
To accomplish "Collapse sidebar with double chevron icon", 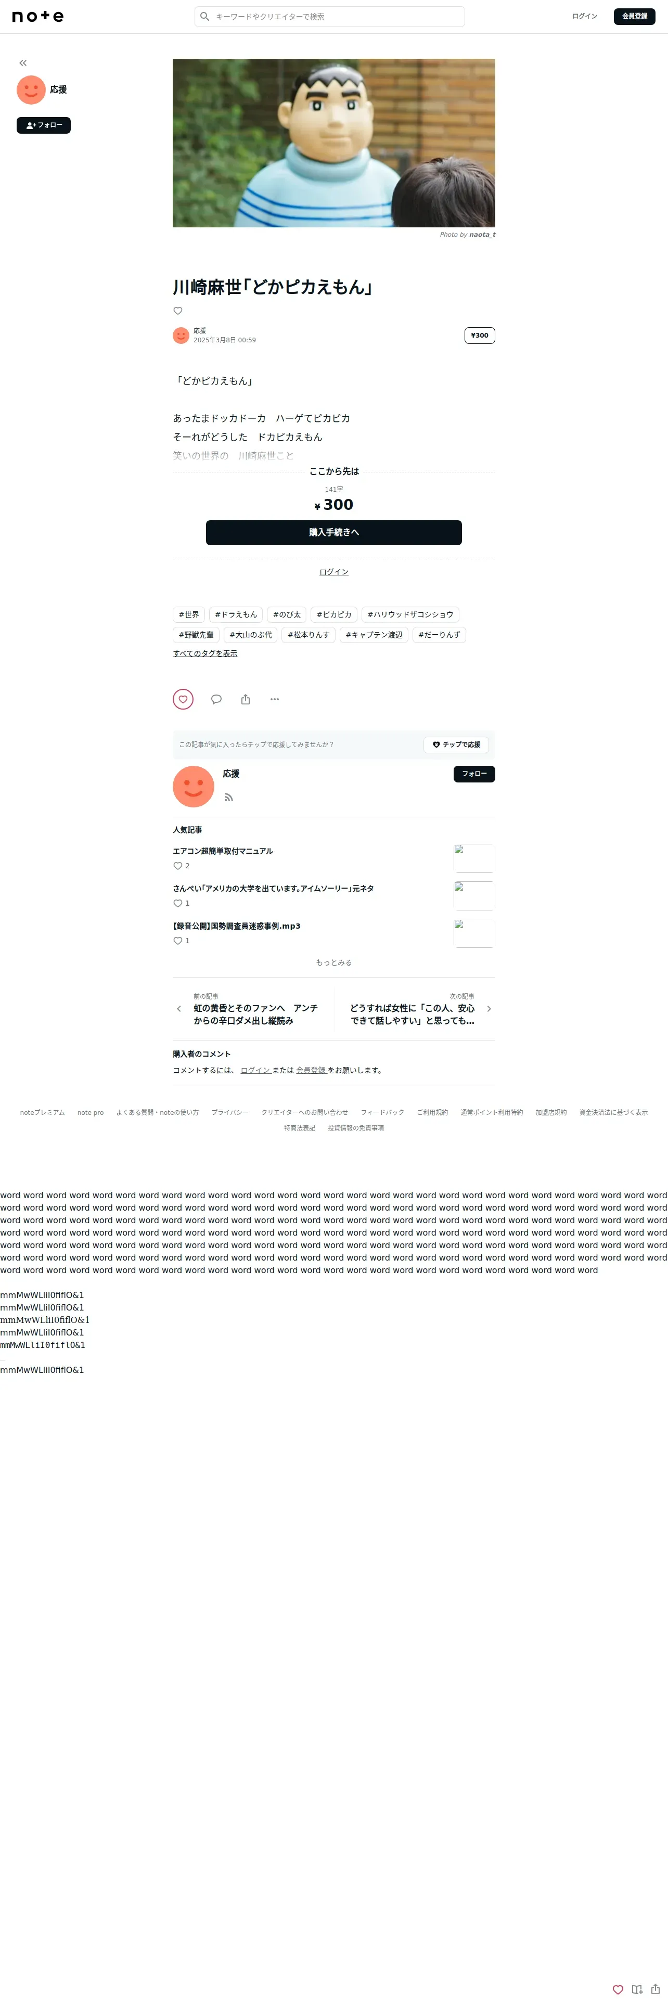I will point(23,63).
